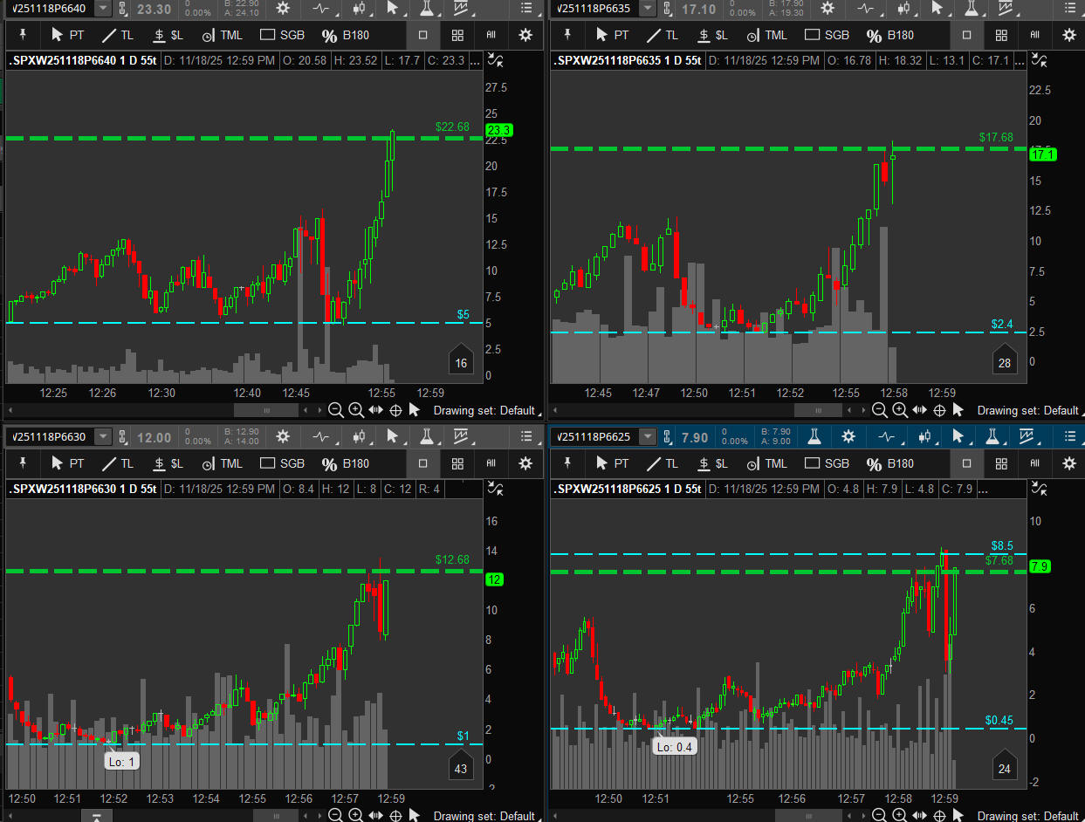
Task: Open studies flask menu in P6640 header
Action: pyautogui.click(x=427, y=8)
